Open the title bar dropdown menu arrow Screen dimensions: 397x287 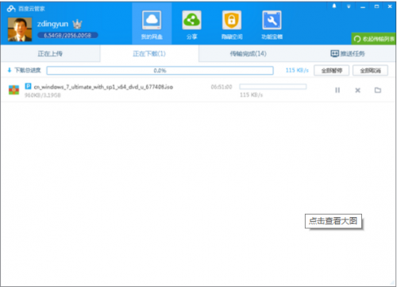(x=349, y=6)
